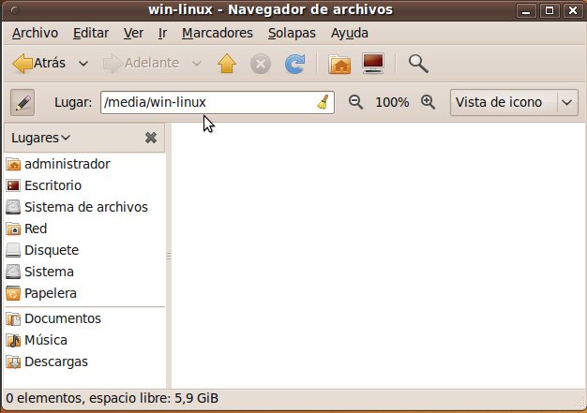Open the Atrás history dropdown arrow
Viewport: 587px width, 413px height.
pyautogui.click(x=83, y=64)
